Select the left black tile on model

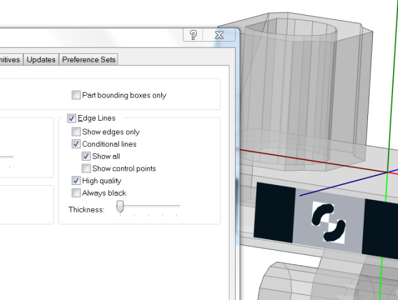point(274,212)
